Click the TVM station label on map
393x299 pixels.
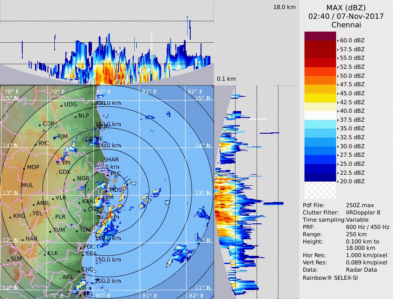[x=59, y=230]
